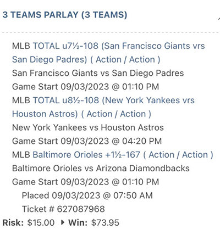
Task: Open the TOTAL u8½-108 Yankees vs Astros wager link
Action: point(114,100)
